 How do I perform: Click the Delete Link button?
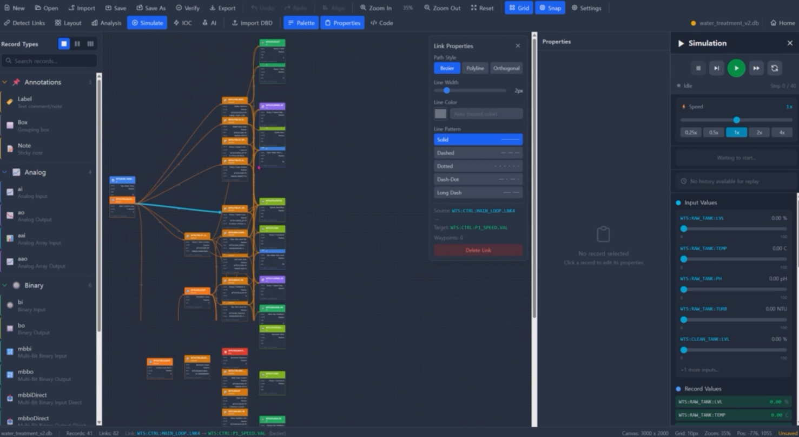(478, 250)
